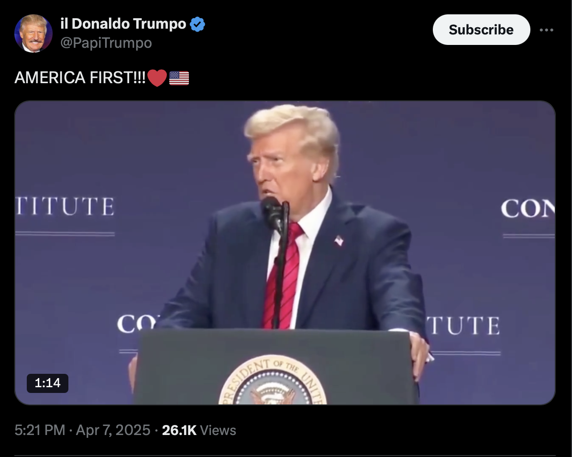Click the flag lapel pin in video

[339, 240]
